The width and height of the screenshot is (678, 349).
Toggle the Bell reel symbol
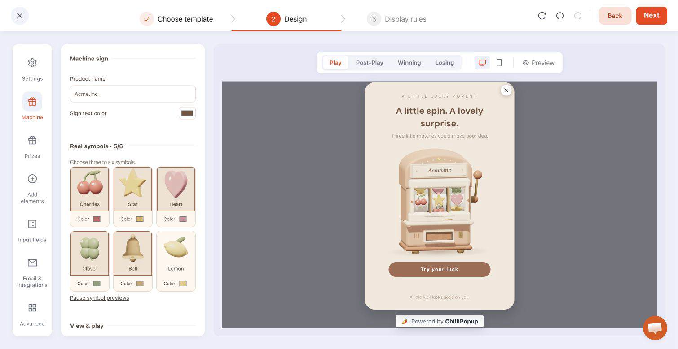pos(133,253)
